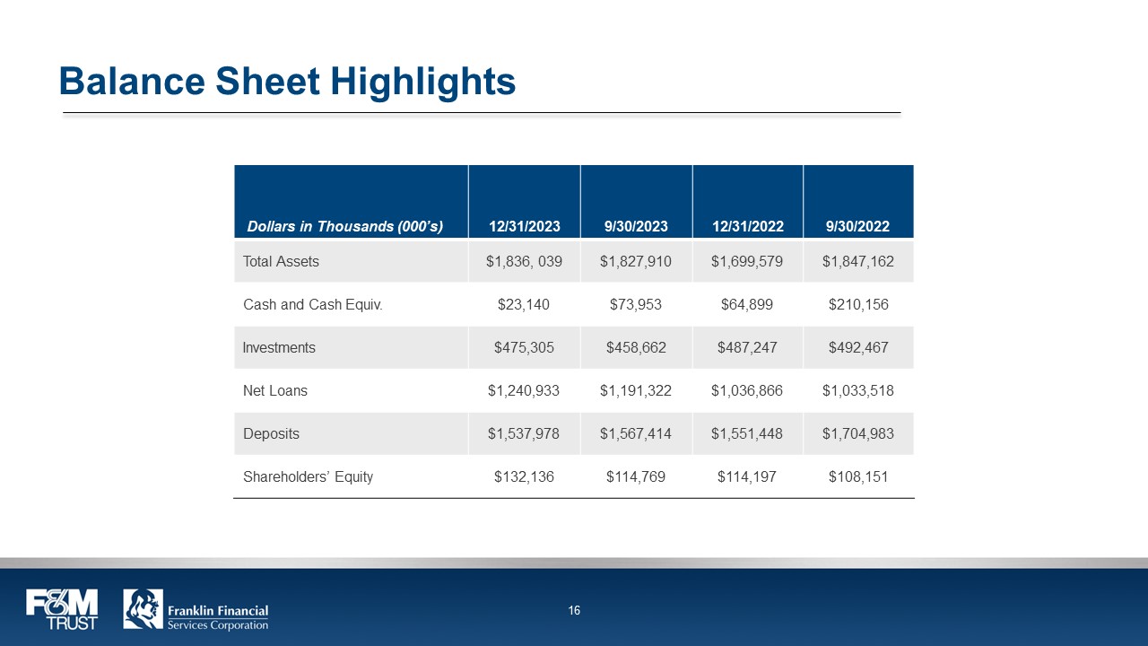
Task: Click the $1,836, 039 total assets value
Action: [x=524, y=262]
